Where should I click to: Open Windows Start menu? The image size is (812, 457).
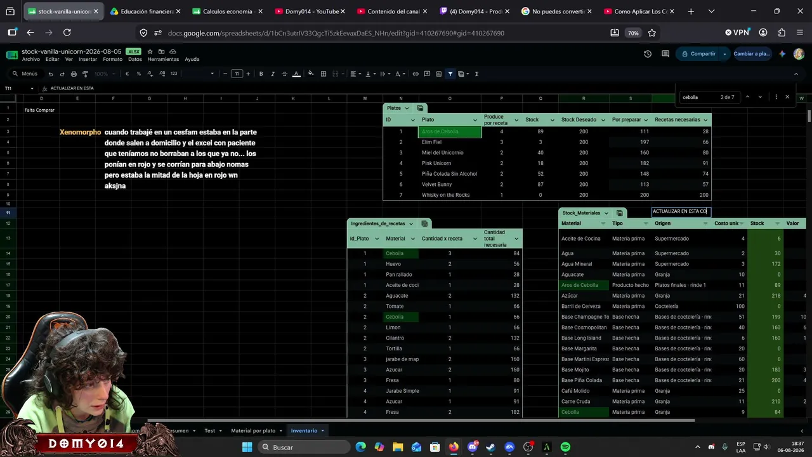247,447
